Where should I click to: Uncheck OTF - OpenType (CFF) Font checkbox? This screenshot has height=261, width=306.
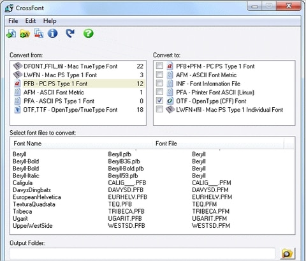click(159, 100)
